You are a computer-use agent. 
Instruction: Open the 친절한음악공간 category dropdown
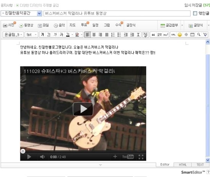[21, 13]
